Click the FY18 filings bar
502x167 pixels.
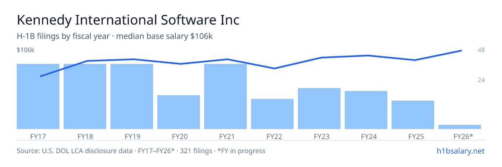point(85,96)
